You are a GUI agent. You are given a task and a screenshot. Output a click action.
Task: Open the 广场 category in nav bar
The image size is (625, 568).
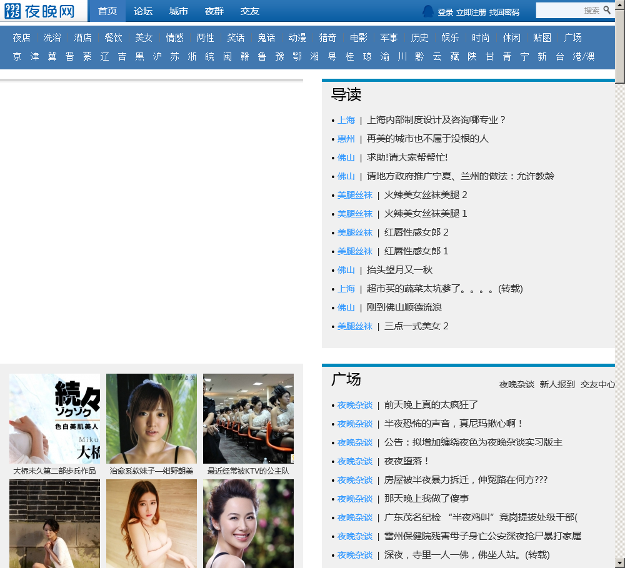pyautogui.click(x=572, y=38)
